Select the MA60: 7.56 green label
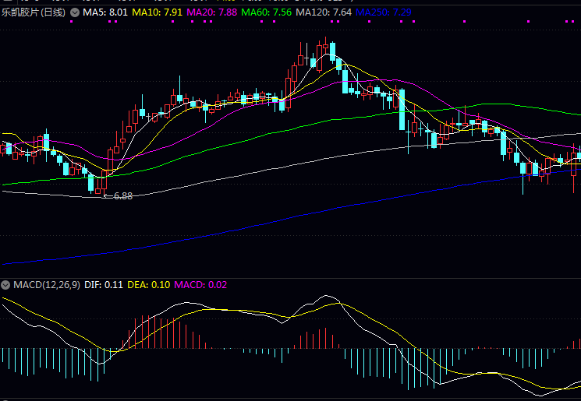 [x=266, y=12]
